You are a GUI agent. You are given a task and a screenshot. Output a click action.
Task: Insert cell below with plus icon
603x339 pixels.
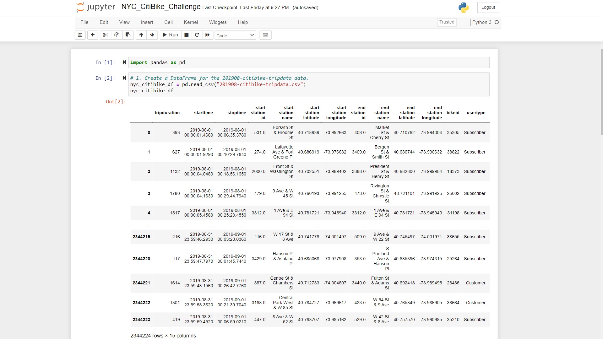(92, 35)
